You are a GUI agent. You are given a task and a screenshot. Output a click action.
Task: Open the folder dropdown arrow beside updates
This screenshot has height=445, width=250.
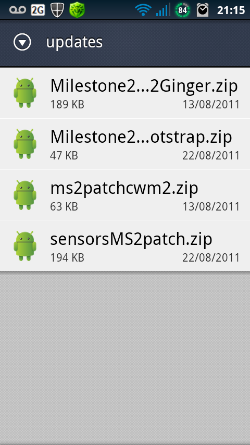22,42
